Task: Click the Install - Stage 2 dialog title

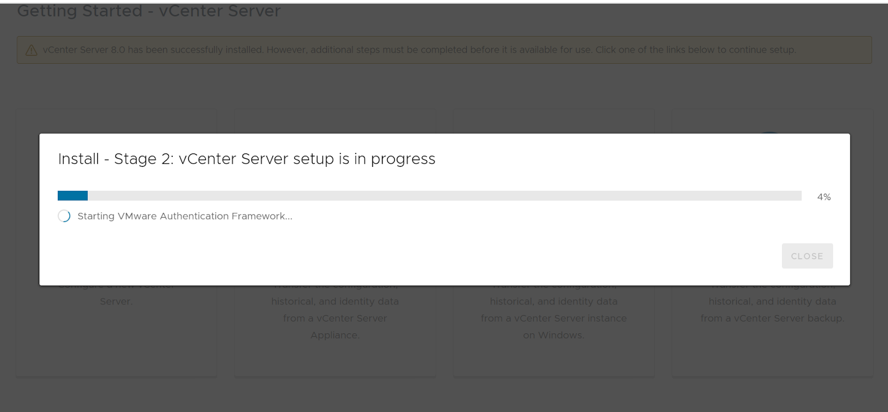Action: click(x=246, y=159)
